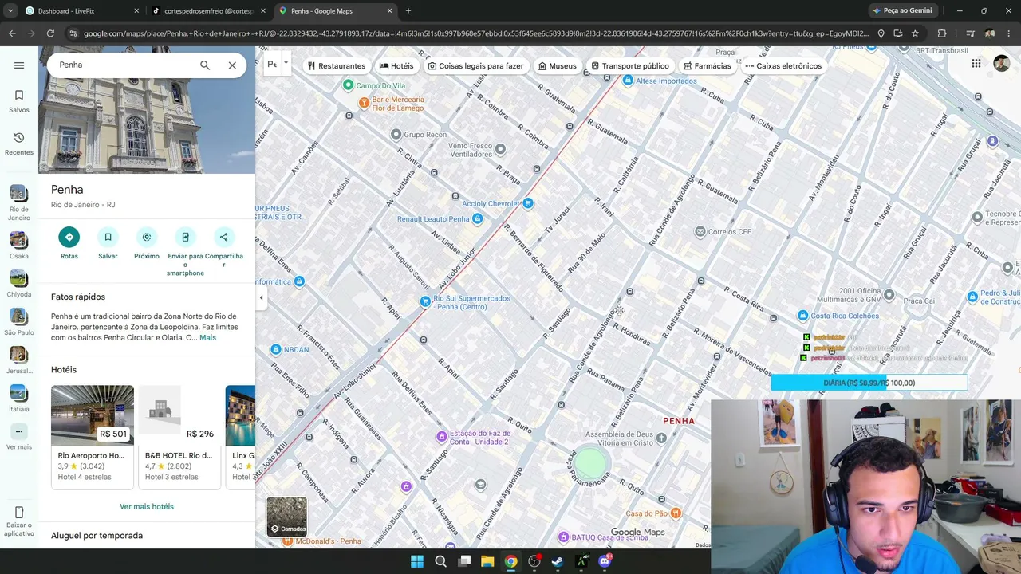1021x574 pixels.
Task: Open the Recentes history panel
Action: [x=19, y=143]
